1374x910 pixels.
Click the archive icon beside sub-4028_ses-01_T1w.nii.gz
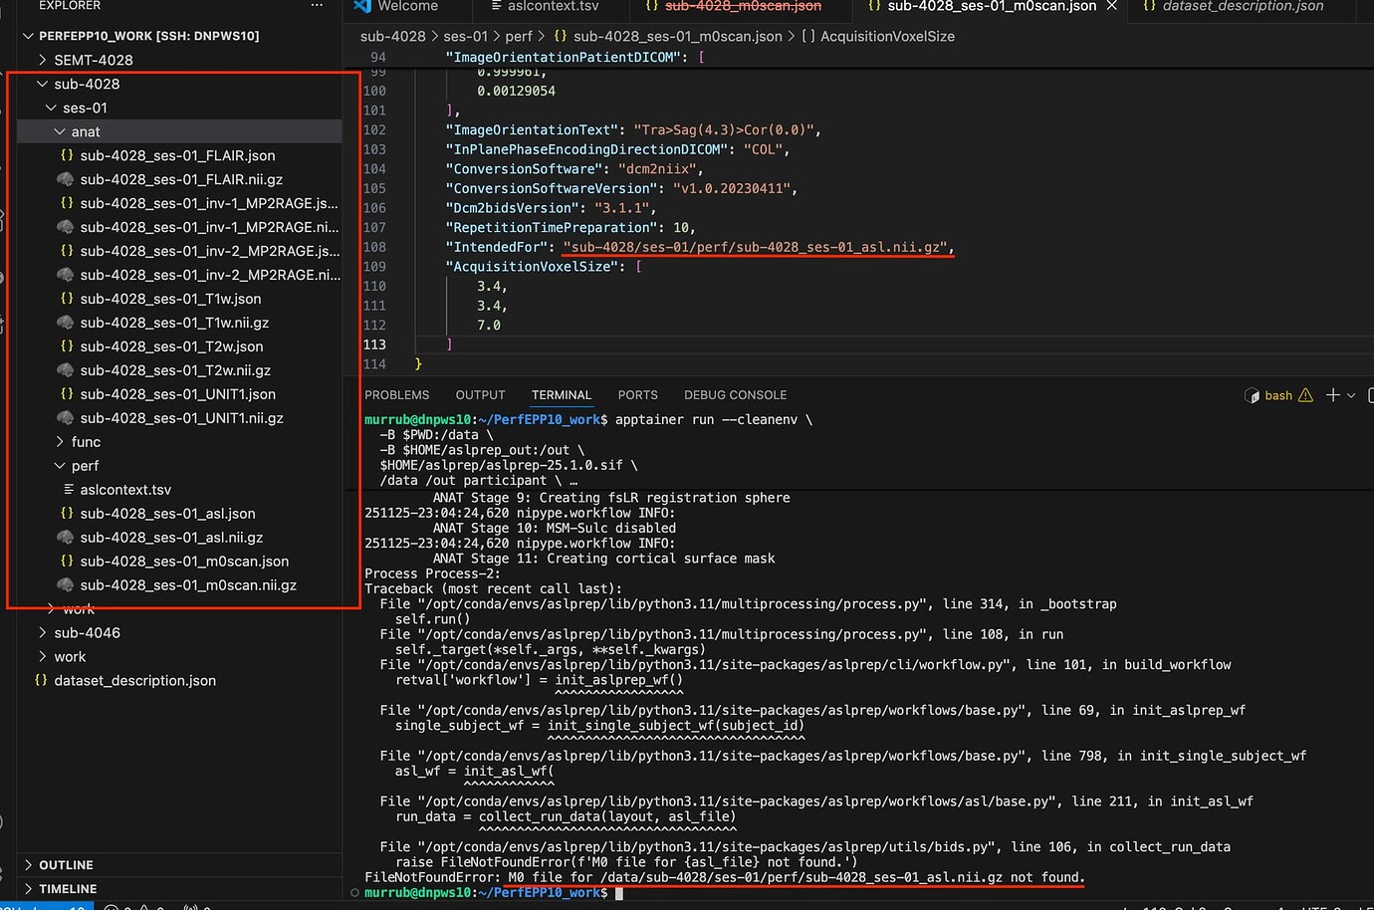(x=66, y=322)
